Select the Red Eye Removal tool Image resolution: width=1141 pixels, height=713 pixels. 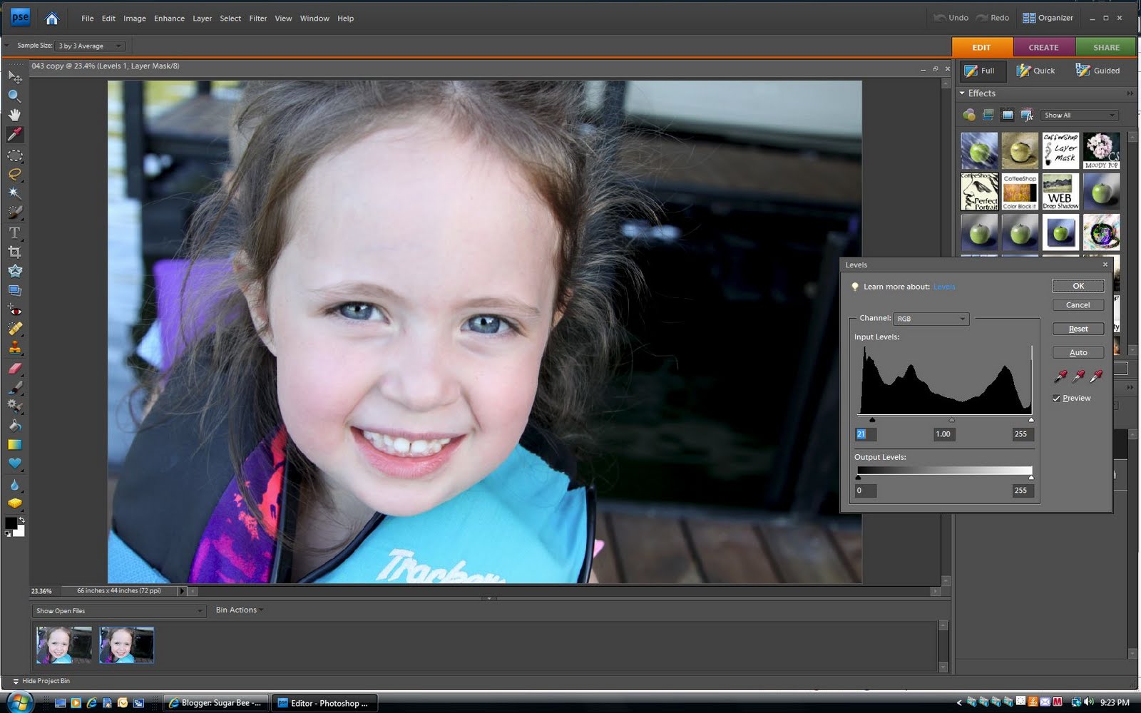click(14, 310)
